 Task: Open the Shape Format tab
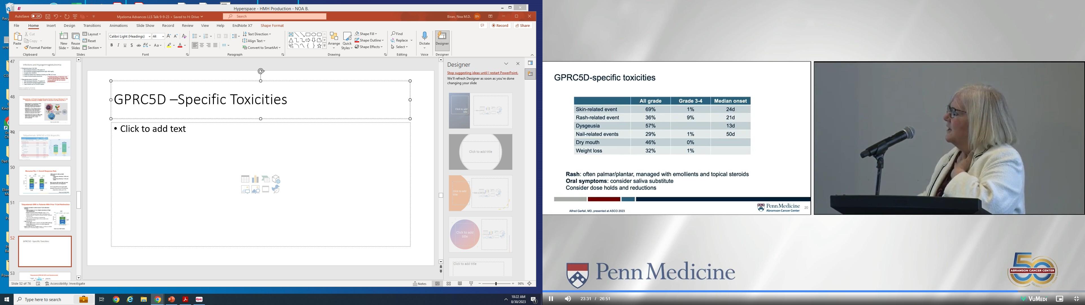272,26
